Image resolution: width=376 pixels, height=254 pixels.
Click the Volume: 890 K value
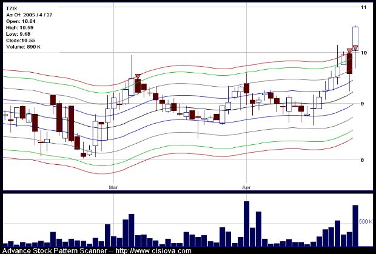click(x=24, y=47)
